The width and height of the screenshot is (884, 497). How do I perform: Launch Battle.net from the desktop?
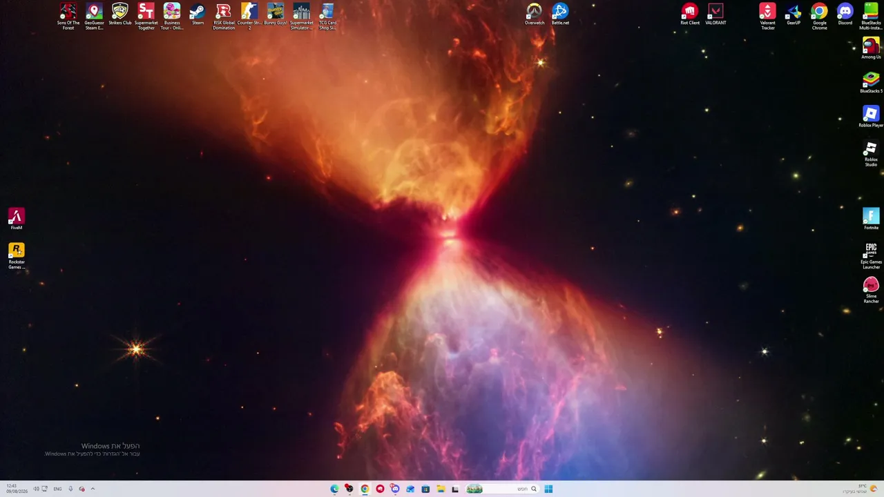[560, 14]
